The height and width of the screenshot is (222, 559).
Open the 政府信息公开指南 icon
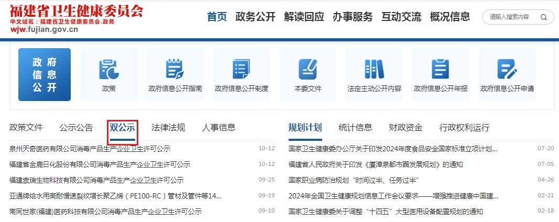point(175,69)
